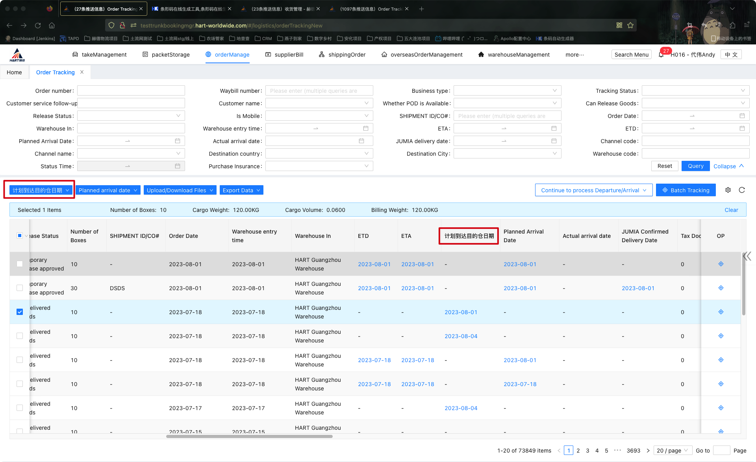Expand Export Data dropdown button
Screen dimensions: 756x462
pyautogui.click(x=241, y=190)
